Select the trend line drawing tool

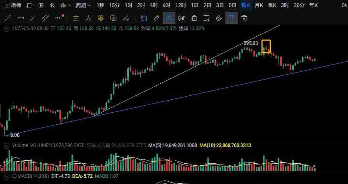click(x=8, y=18)
